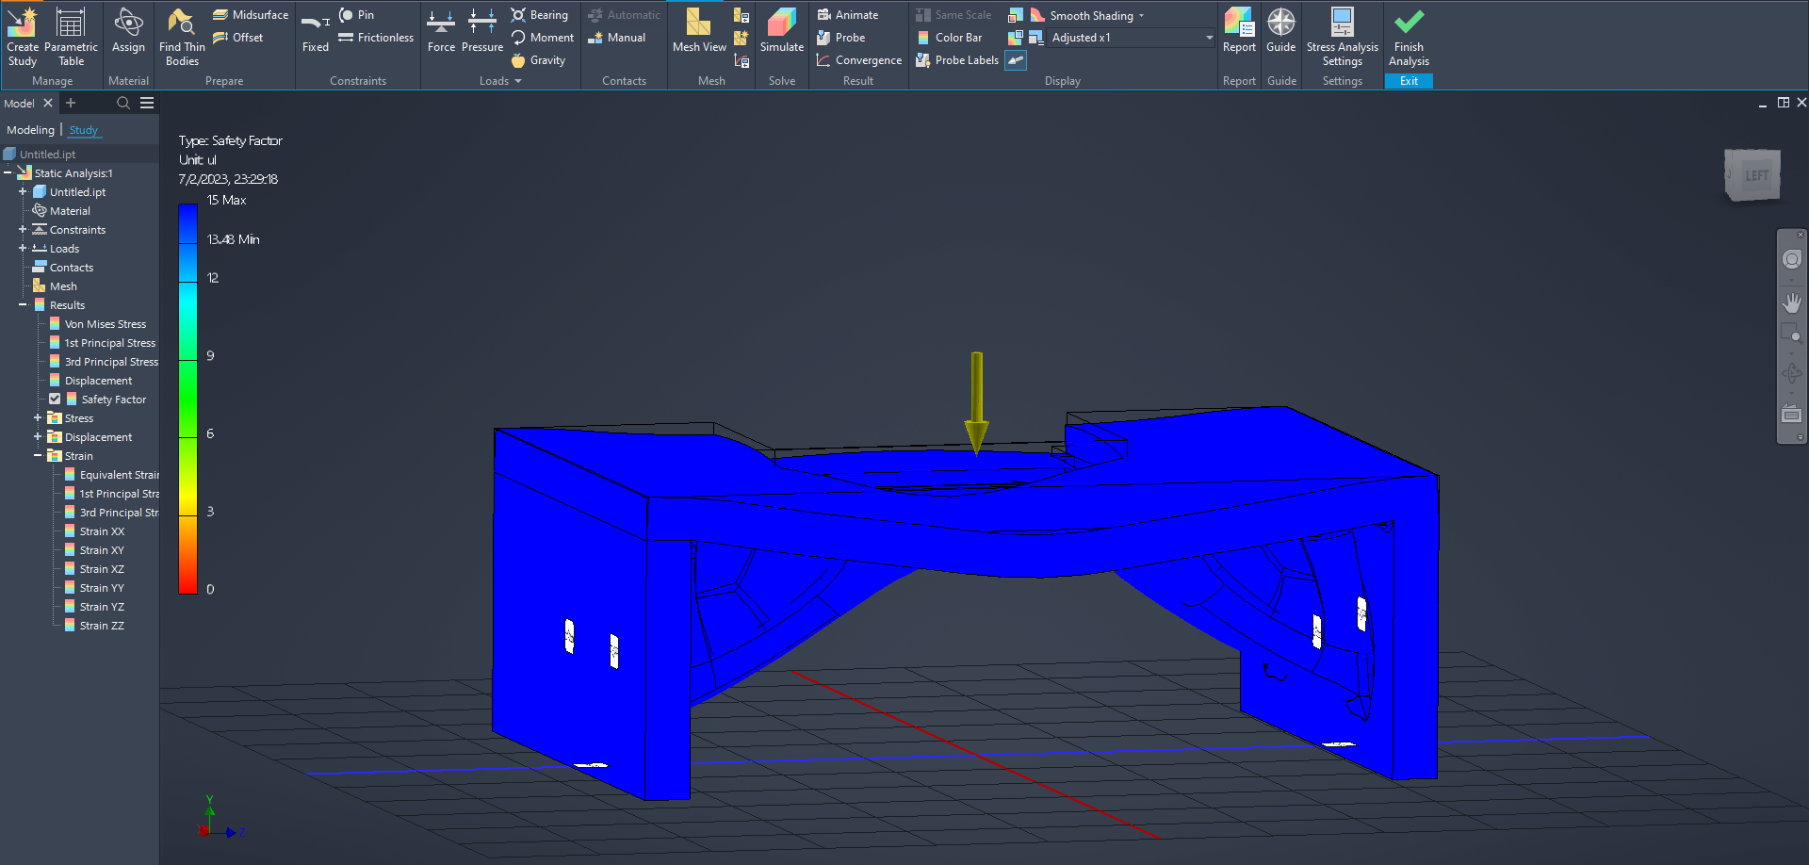Viewport: 1809px width, 865px height.
Task: Click the Exit button
Action: coord(1409,81)
